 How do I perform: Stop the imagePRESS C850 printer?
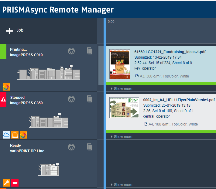(x=71, y=99)
